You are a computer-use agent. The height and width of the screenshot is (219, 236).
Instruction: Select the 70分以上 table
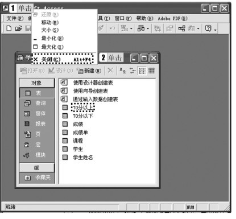tap(82, 108)
